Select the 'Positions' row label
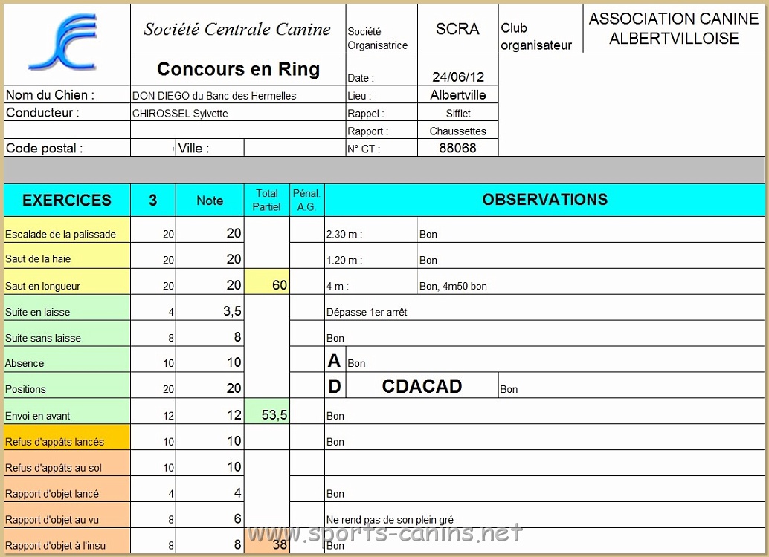 67,385
